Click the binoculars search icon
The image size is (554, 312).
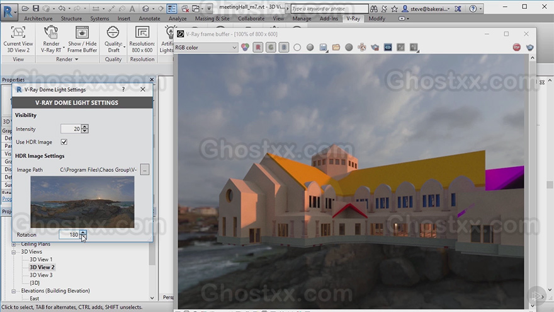[374, 8]
